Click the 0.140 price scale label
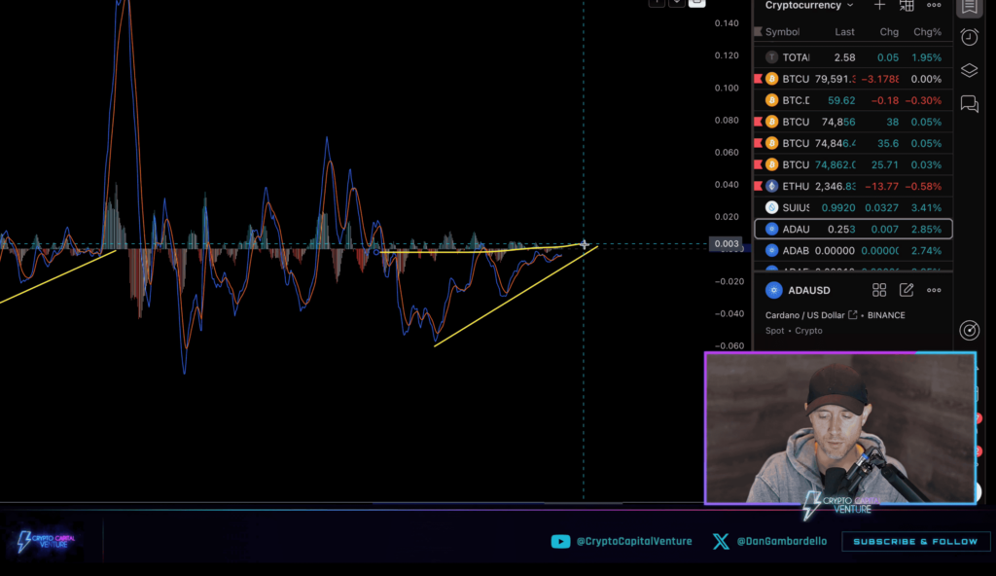Screen dimensions: 996x576 [727, 23]
